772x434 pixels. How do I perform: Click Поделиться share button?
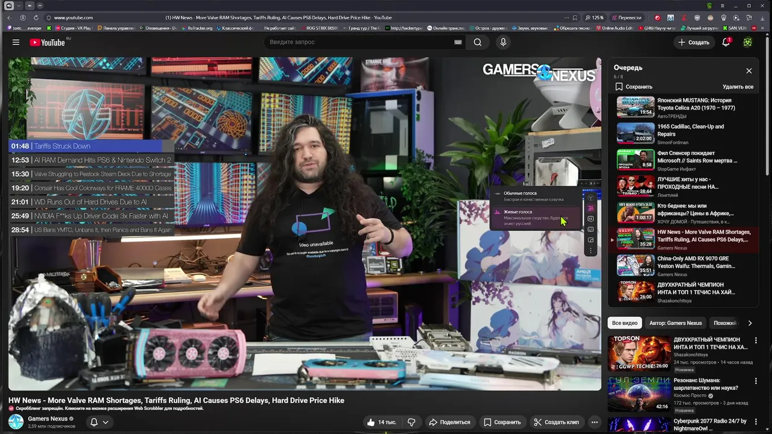(x=449, y=422)
